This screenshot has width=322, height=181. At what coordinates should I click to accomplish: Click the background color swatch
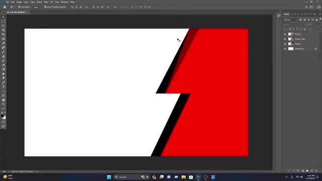[5, 118]
